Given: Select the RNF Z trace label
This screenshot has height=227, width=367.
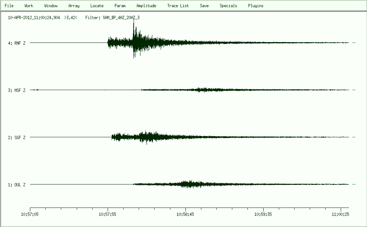Looking at the screenshot, I should pos(17,43).
